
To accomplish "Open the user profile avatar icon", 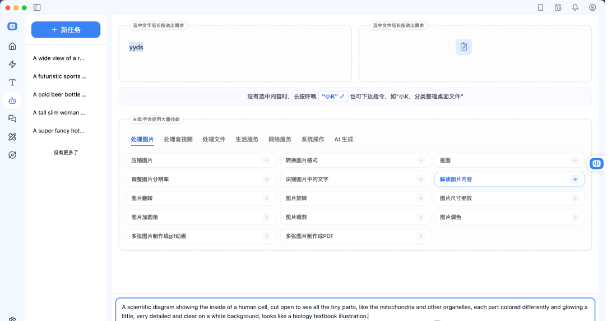I will (592, 7).
